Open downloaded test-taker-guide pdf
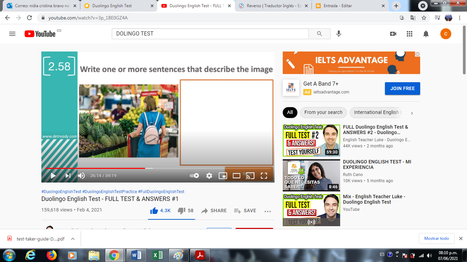 coord(36,239)
